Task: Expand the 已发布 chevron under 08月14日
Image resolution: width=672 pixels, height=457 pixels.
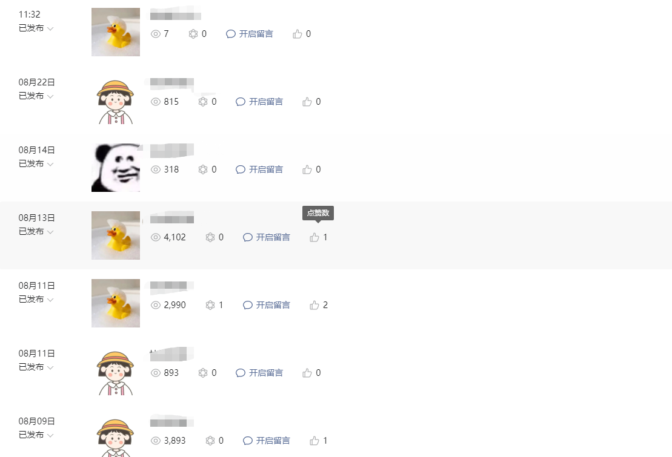Action: (x=50, y=164)
